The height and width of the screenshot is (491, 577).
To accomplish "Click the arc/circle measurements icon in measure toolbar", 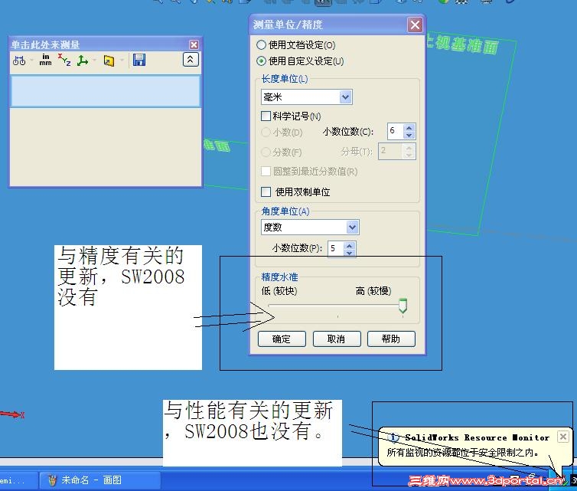I will click(x=19, y=61).
